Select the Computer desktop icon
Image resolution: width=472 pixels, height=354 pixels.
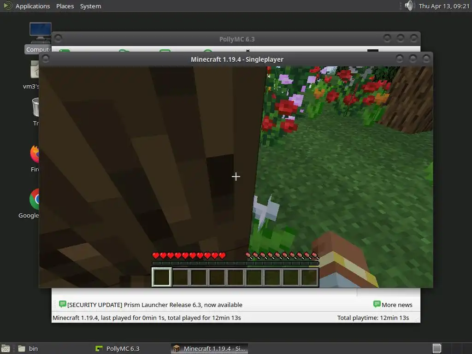[39, 38]
